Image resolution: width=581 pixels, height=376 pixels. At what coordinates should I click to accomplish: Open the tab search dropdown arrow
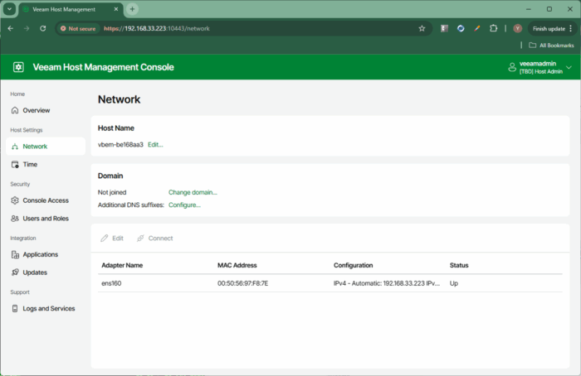9,9
